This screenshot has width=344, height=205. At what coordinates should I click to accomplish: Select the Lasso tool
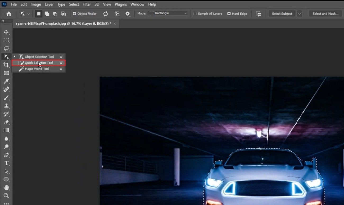click(x=6, y=49)
